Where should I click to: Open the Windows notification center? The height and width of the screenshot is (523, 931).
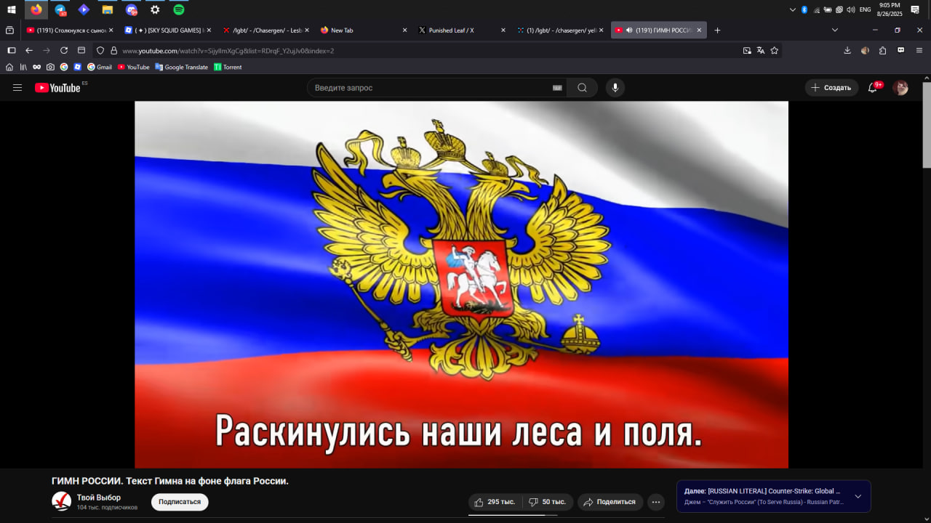(x=915, y=9)
